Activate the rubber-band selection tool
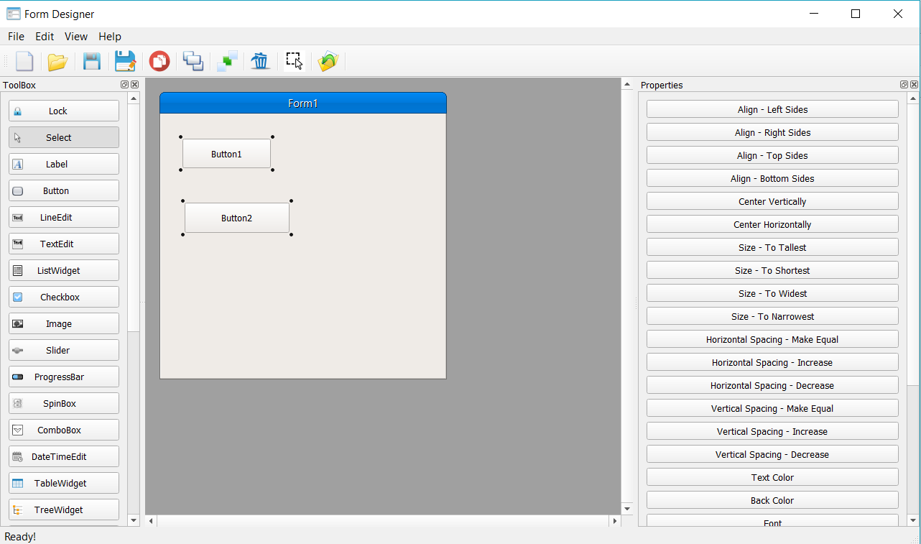Screen dimensions: 921x544 293,61
